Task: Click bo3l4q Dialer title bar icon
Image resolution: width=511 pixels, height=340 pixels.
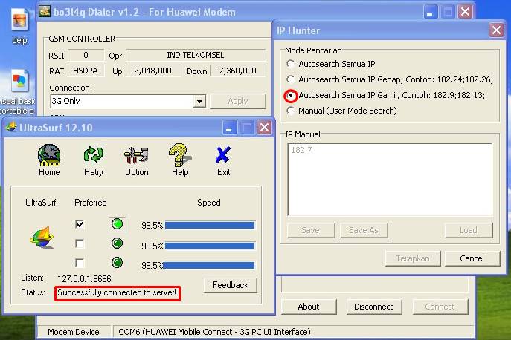Action: [x=45, y=11]
